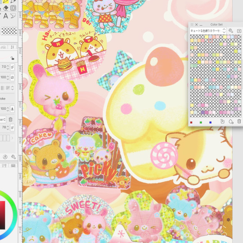Open opacity settings button beside upper 100
Image resolution: width=243 pixels, height=243 pixels.
click(13, 77)
